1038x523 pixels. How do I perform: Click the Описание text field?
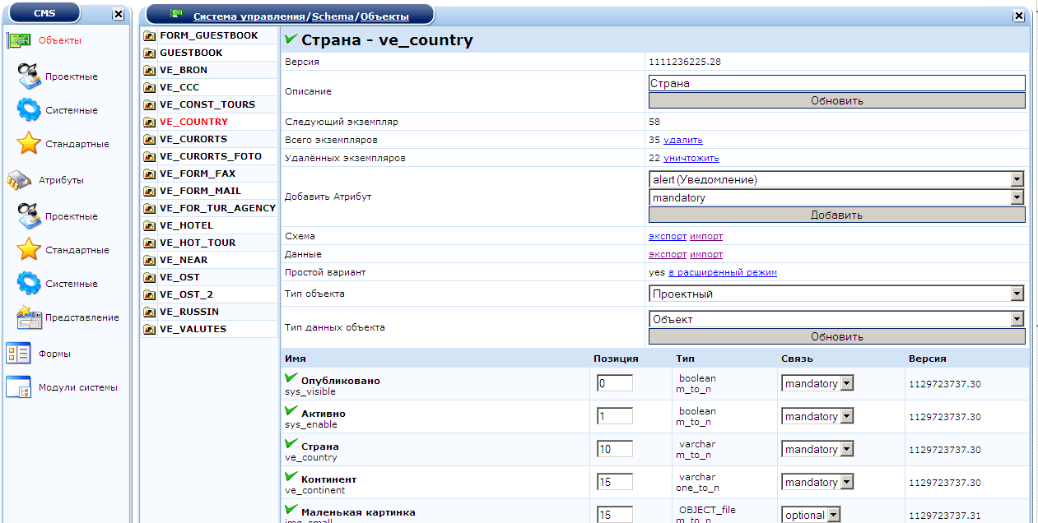pyautogui.click(x=836, y=83)
